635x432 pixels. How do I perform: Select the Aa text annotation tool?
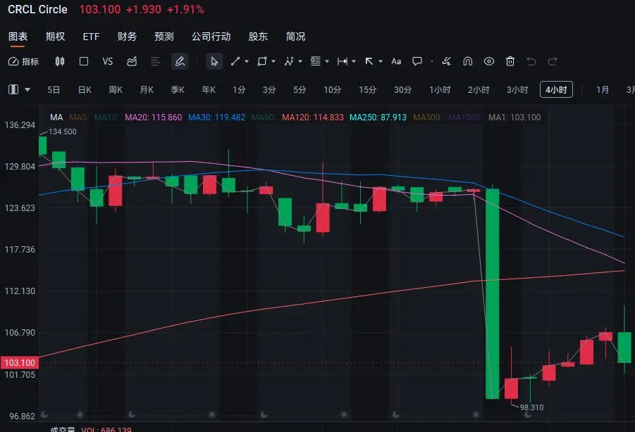[x=396, y=61]
